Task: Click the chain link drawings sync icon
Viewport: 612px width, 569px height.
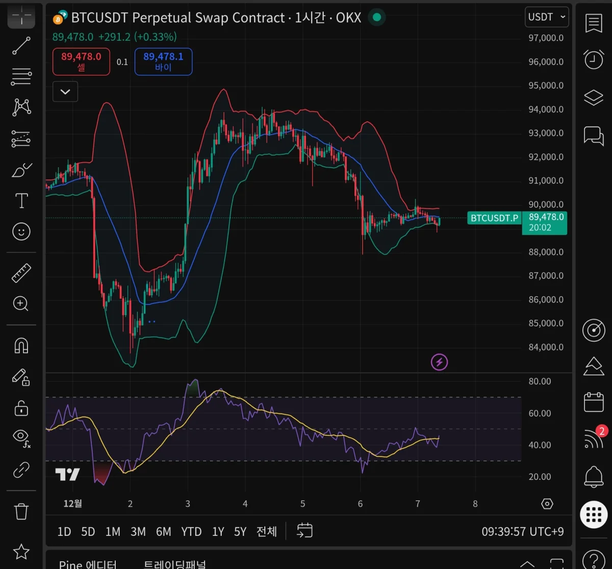Action: click(21, 469)
